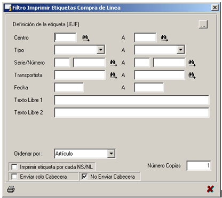Enable Imprimir etiqueta por cada NS/NL
The image size is (222, 198).
(x=14, y=167)
